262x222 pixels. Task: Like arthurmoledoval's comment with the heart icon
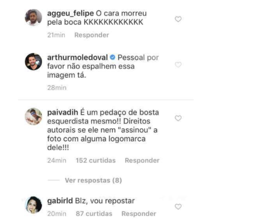click(178, 65)
